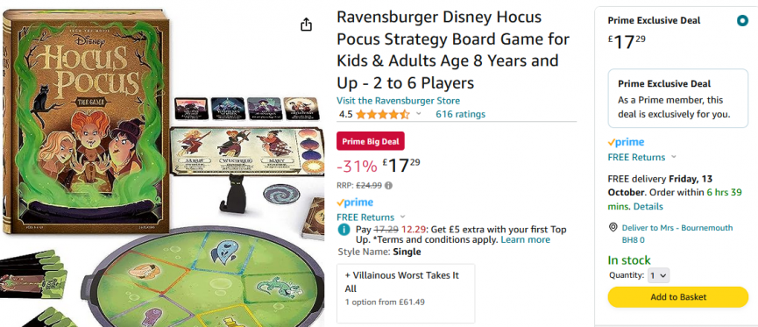Click the blue info icon beside Pay offer
Viewport: 758px width, 327px height.
point(344,230)
